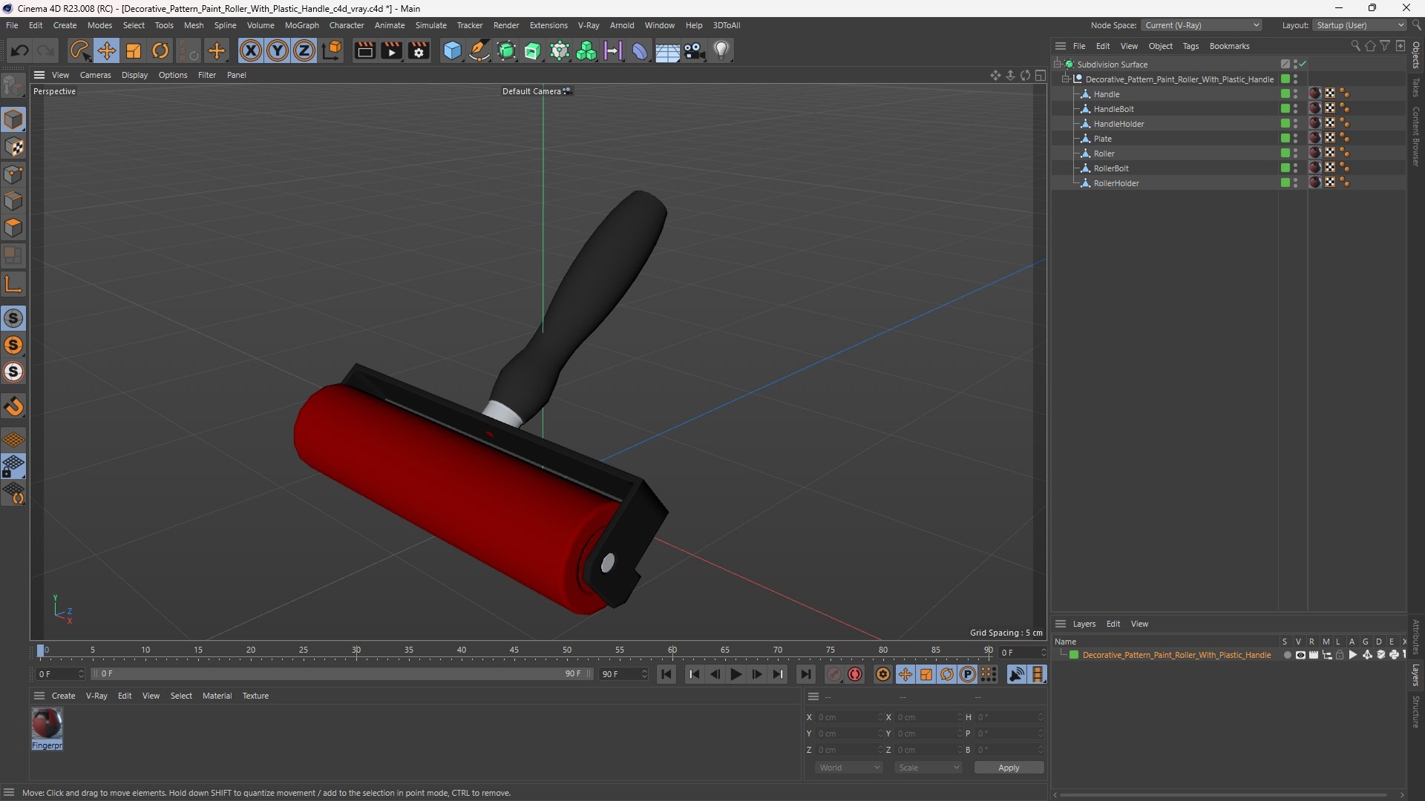The image size is (1425, 801).
Task: Toggle X-axis lock
Action: pos(251,50)
